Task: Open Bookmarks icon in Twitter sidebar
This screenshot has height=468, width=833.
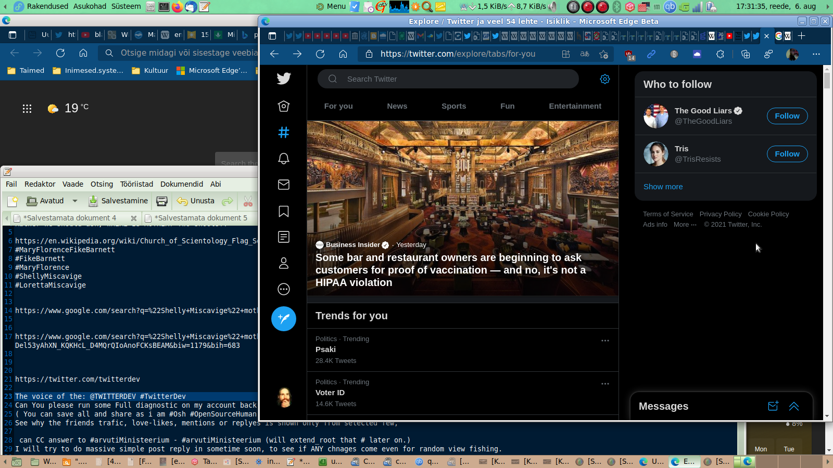Action: (284, 211)
